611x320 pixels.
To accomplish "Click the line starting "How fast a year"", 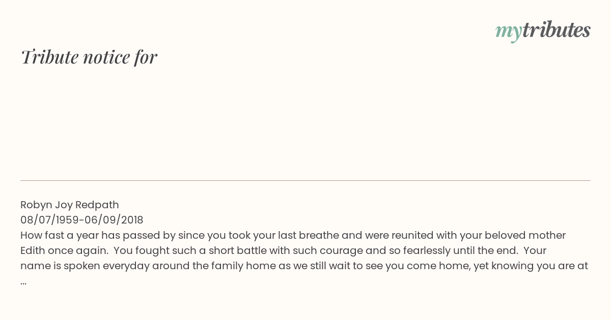I will [293, 235].
